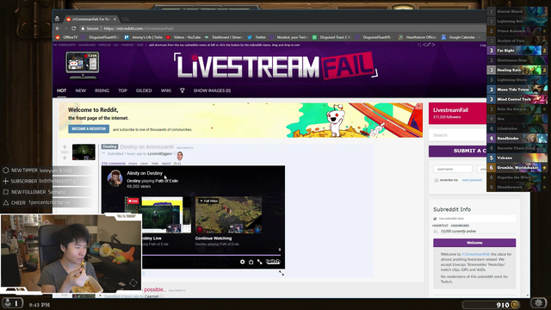This screenshot has width=551, height=310.
Task: Open the OfflineTV bookmark
Action: tap(67, 37)
